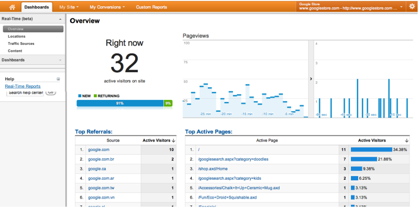
Task: Open the Custom Reports tab
Action: point(151,7)
